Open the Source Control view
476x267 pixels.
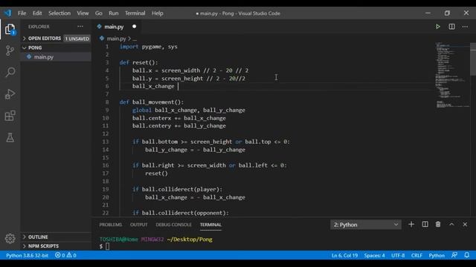pyautogui.click(x=10, y=50)
